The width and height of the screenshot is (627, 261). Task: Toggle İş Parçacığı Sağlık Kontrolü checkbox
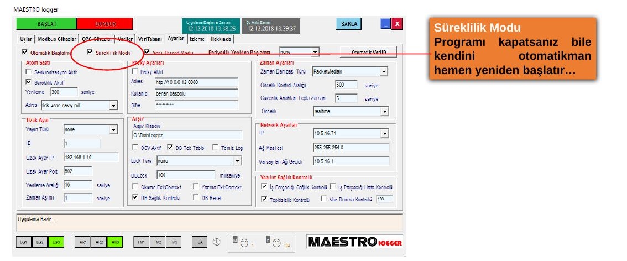coord(264,187)
